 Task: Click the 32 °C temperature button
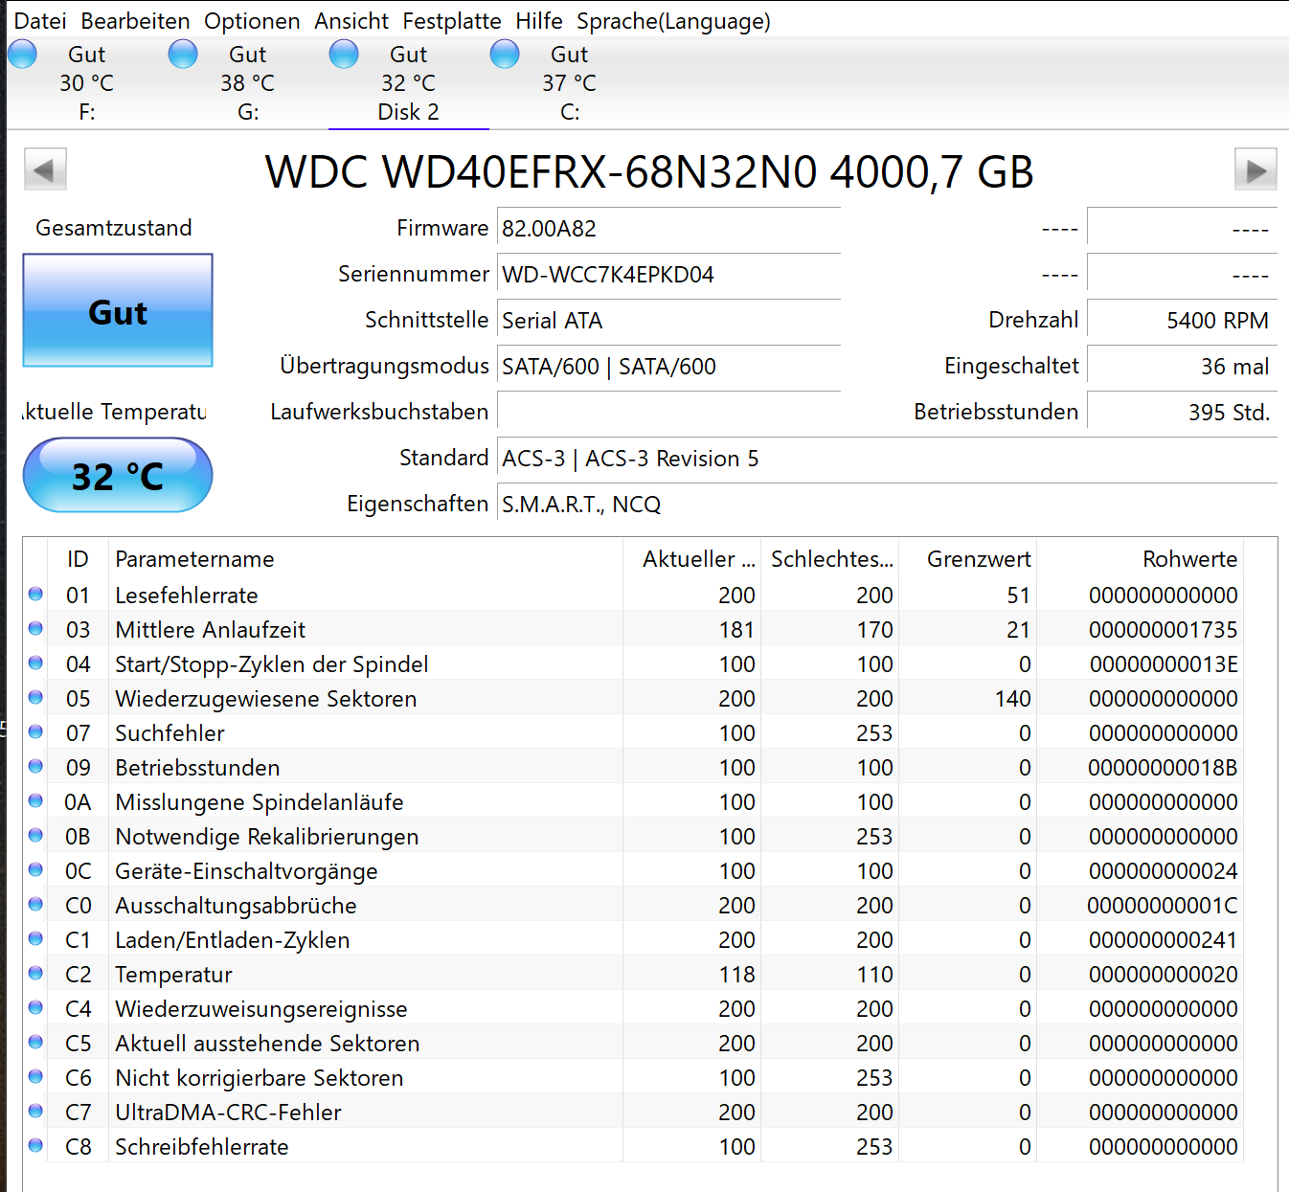click(118, 476)
